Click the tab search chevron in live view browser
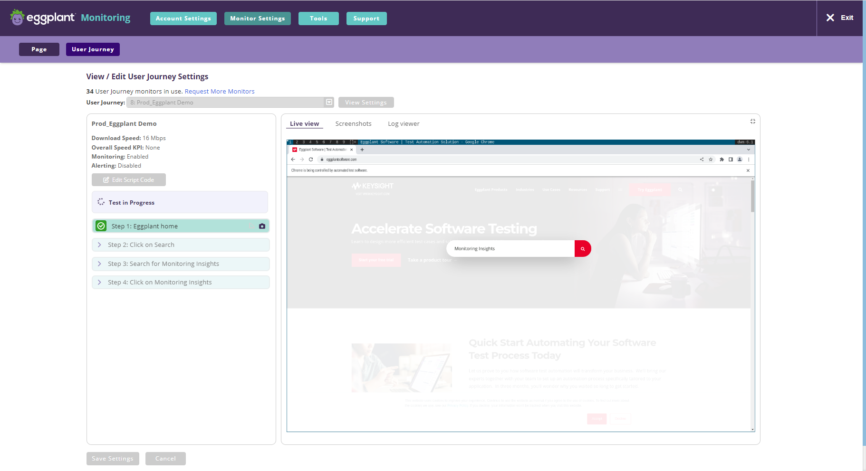Screen dimensions: 866x471 (x=749, y=150)
